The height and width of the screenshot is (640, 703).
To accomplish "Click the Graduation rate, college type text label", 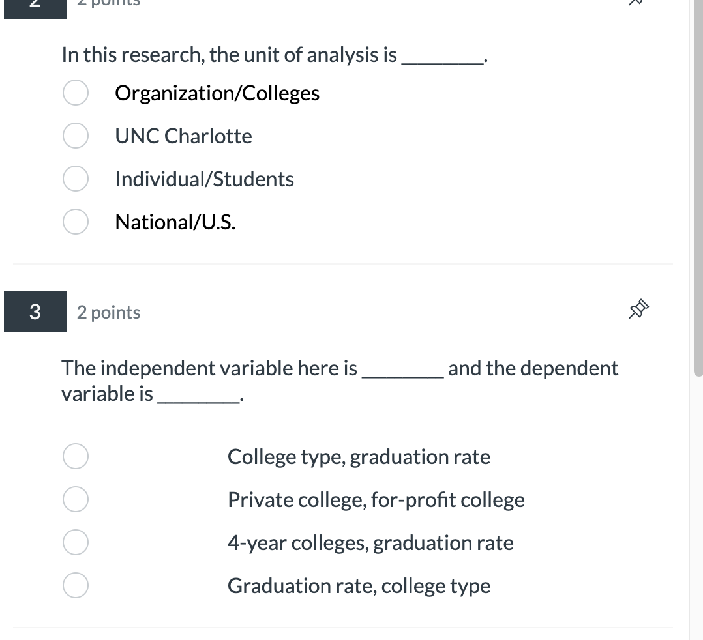I will point(359,585).
